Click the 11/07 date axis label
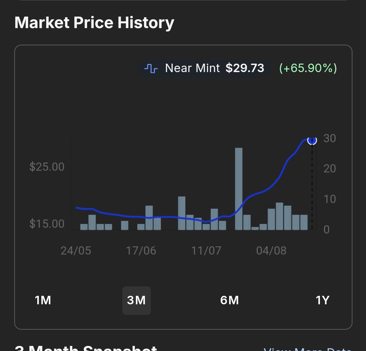The height and width of the screenshot is (351, 366). pyautogui.click(x=206, y=251)
